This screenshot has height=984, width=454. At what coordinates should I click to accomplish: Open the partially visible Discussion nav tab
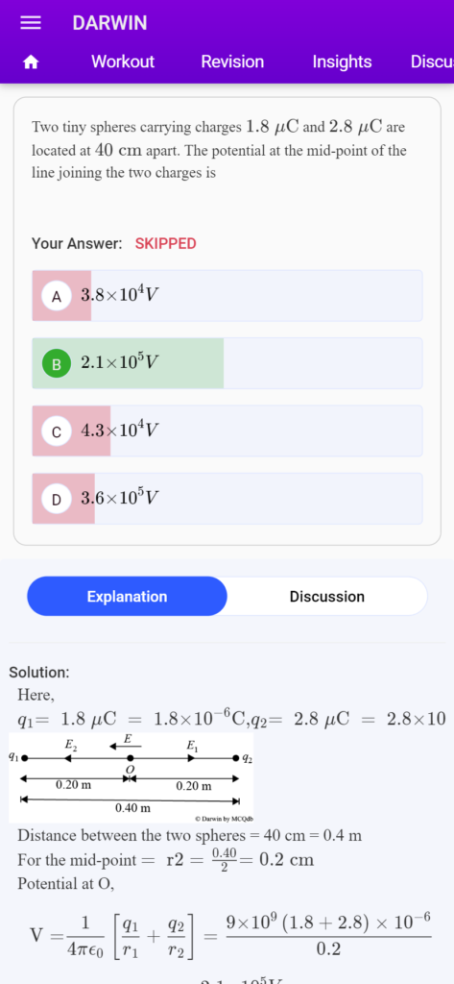click(x=432, y=62)
